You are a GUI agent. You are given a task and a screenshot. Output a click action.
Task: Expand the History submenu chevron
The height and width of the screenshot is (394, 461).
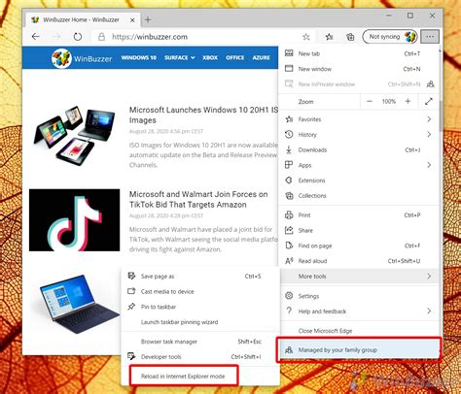pyautogui.click(x=429, y=134)
